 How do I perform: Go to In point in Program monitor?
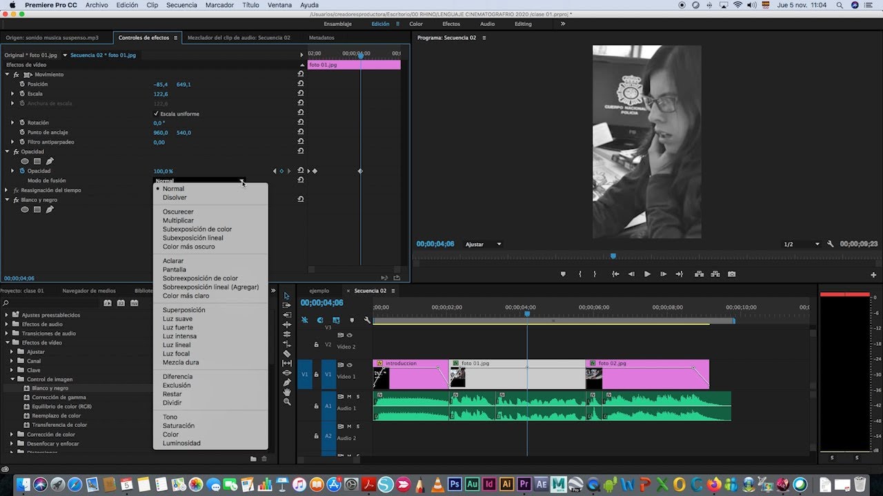(x=615, y=274)
